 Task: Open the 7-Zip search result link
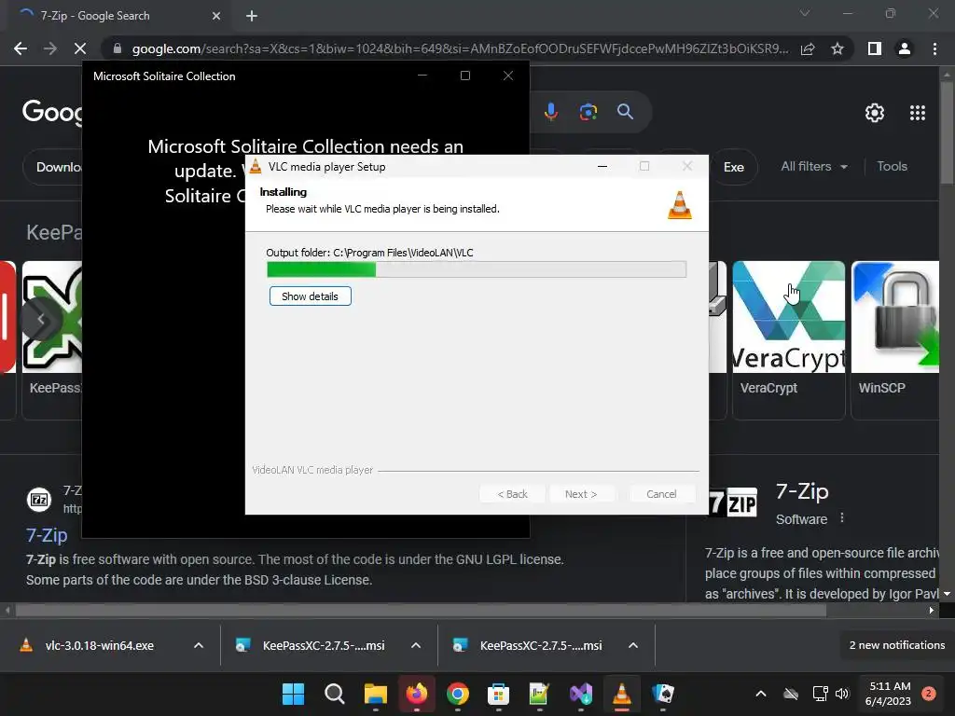[x=47, y=535]
